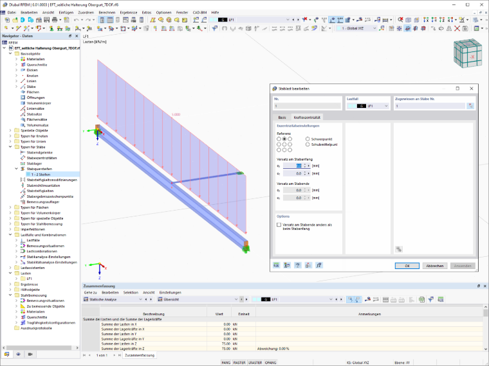Screen dimensions: 489x366
Task: Click the view in X direction icon
Action: (426, 20)
